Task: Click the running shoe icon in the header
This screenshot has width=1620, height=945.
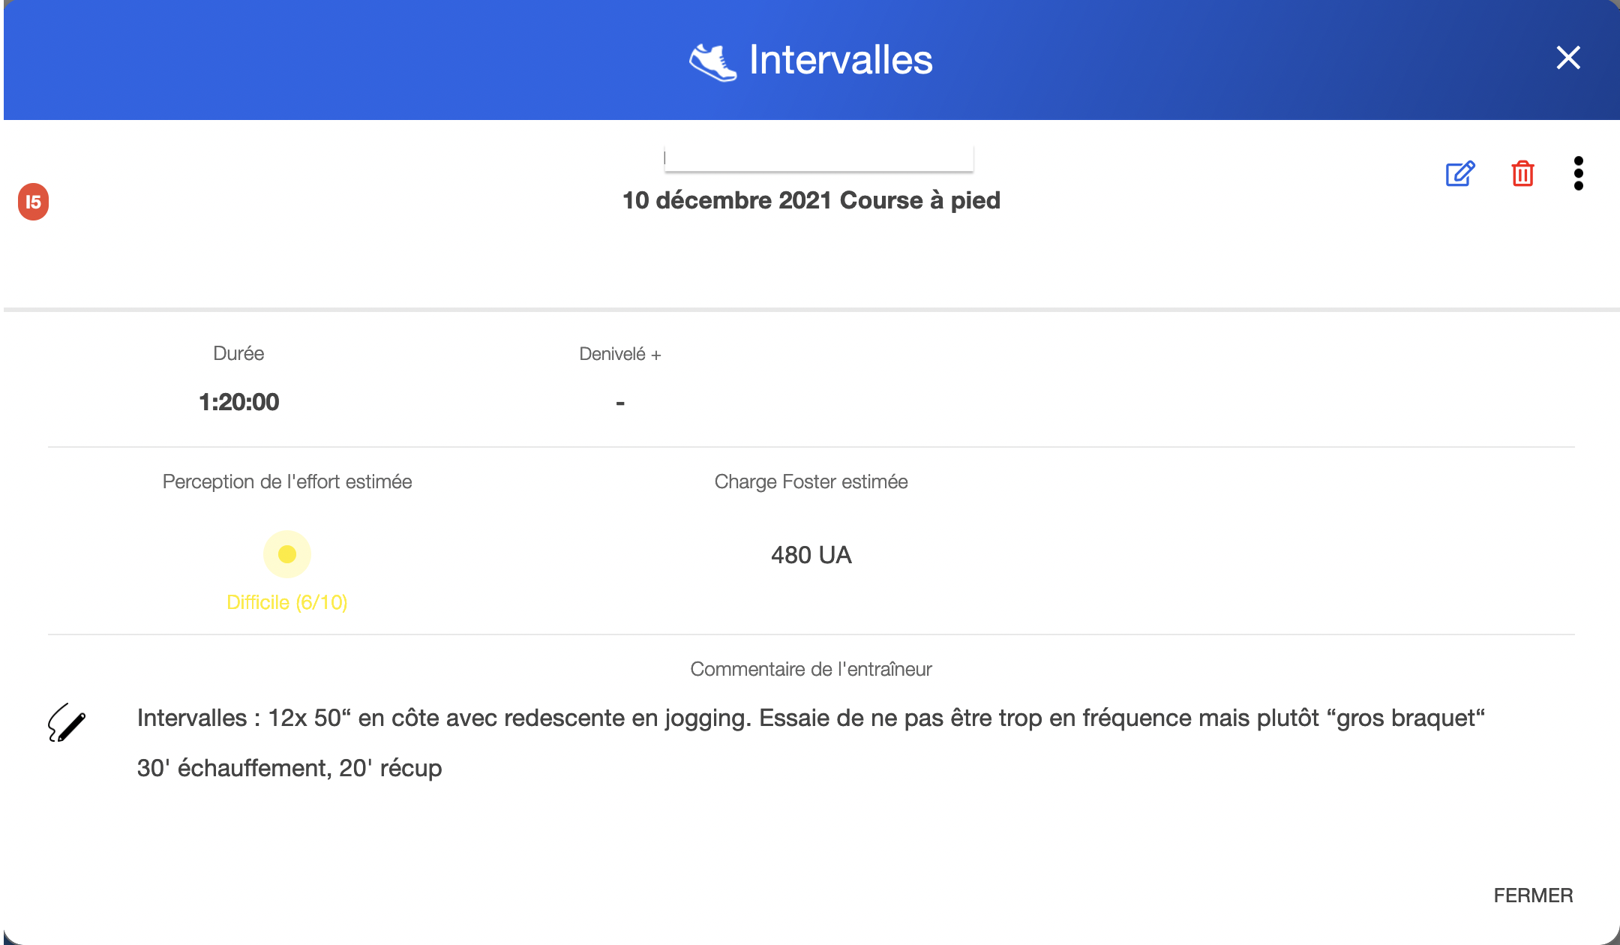Action: coord(712,61)
